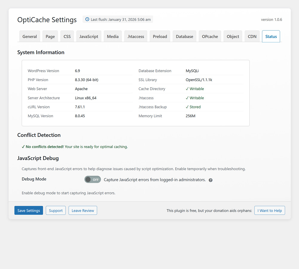
Task: Open the Debug Mode help question icon
Action: [x=210, y=180]
